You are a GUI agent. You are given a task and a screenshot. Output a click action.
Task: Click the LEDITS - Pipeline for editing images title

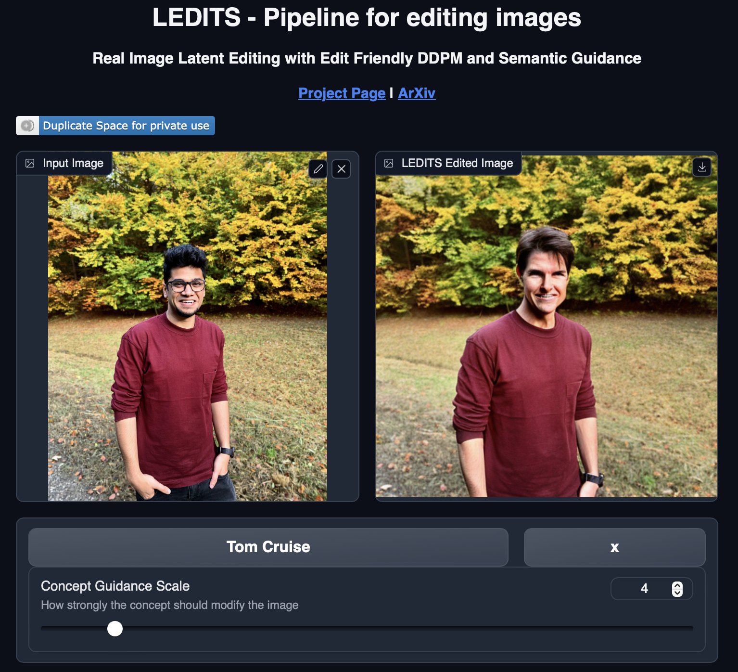(x=367, y=18)
